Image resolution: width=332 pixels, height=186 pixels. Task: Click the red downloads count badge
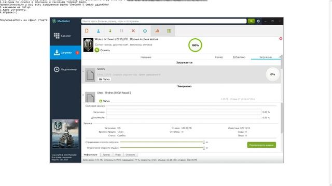(x=77, y=53)
